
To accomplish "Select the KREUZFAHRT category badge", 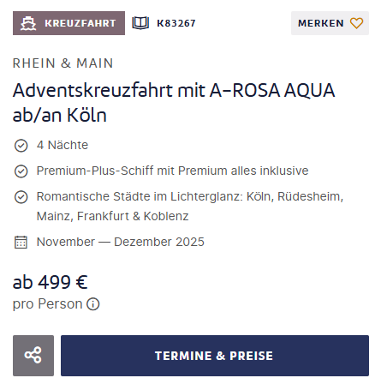I will point(68,23).
